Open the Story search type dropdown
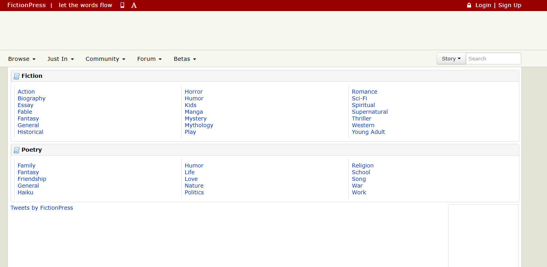This screenshot has width=547, height=267. pyautogui.click(x=451, y=58)
